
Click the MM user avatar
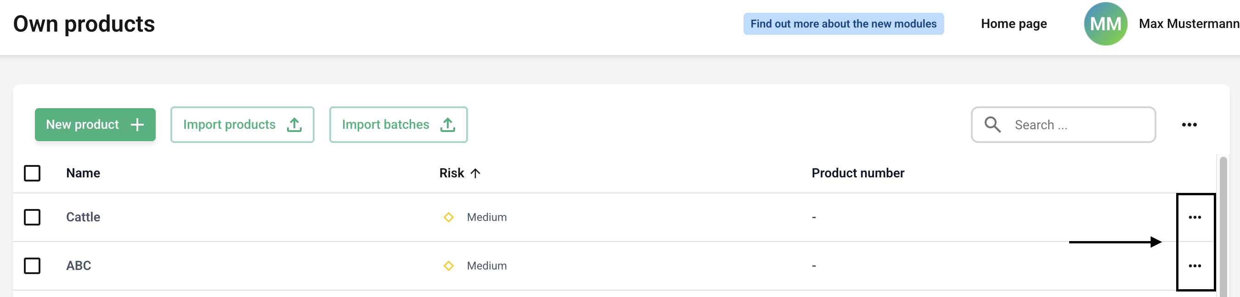1105,23
